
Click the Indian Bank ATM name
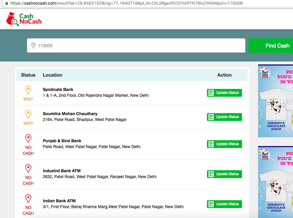(x=59, y=201)
